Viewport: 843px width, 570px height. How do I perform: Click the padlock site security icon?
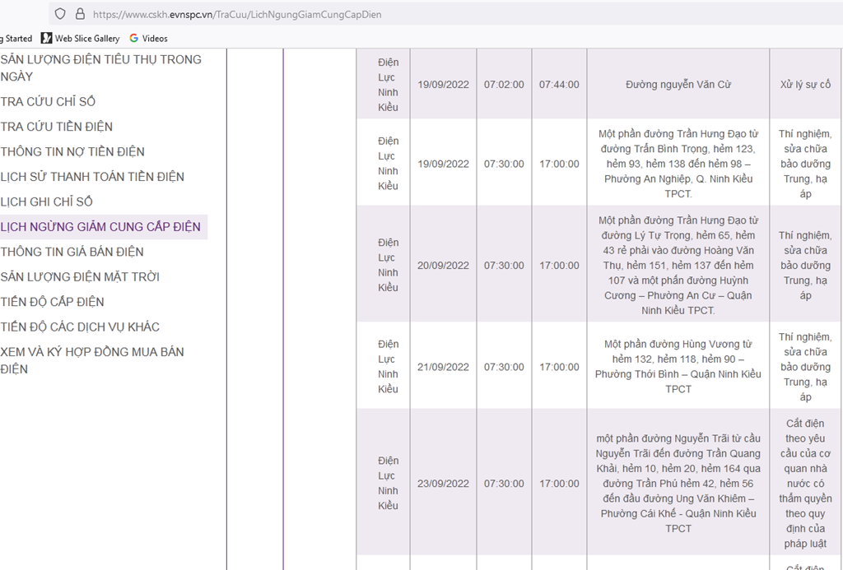point(80,14)
